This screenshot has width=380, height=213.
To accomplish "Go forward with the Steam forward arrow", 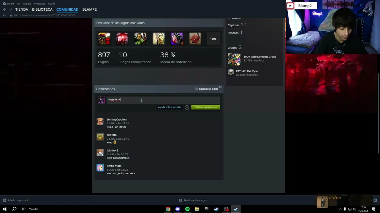I will point(11,9).
